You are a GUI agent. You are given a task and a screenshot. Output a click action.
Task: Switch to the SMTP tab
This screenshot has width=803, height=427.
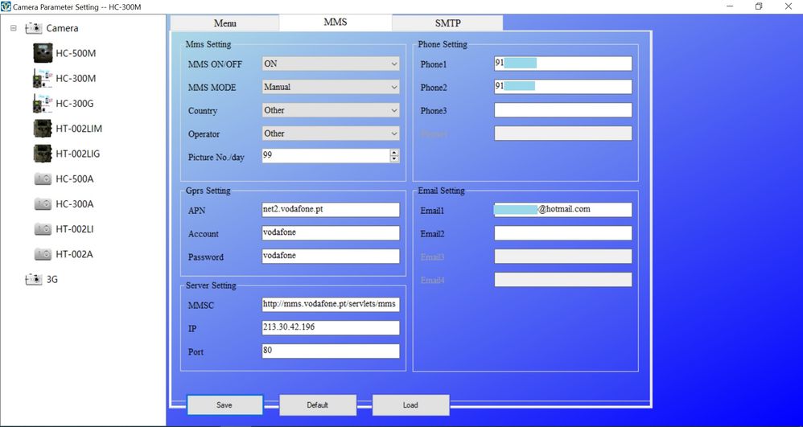coord(447,23)
